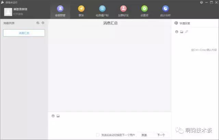Click the 发送 send button

coord(144,135)
